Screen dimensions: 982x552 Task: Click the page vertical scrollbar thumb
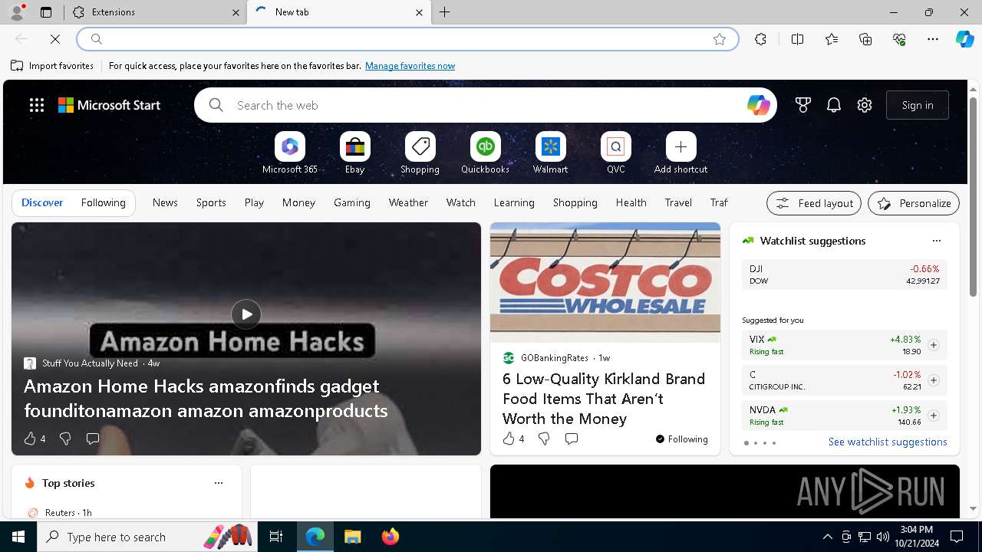974,197
